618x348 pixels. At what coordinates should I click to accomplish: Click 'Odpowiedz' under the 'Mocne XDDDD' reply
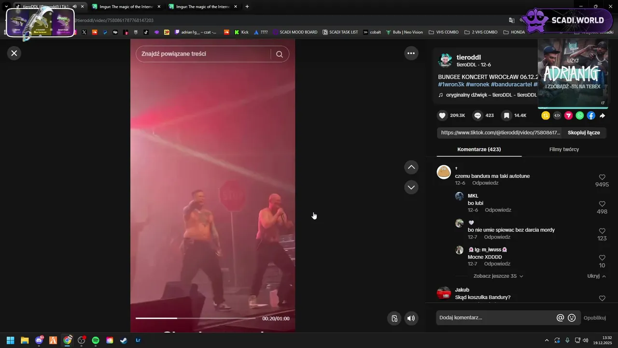pyautogui.click(x=497, y=264)
